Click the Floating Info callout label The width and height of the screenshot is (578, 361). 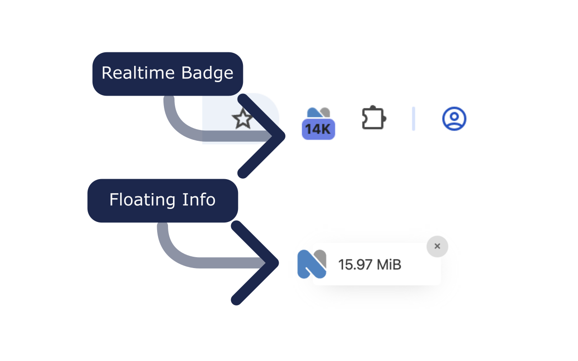point(163,200)
